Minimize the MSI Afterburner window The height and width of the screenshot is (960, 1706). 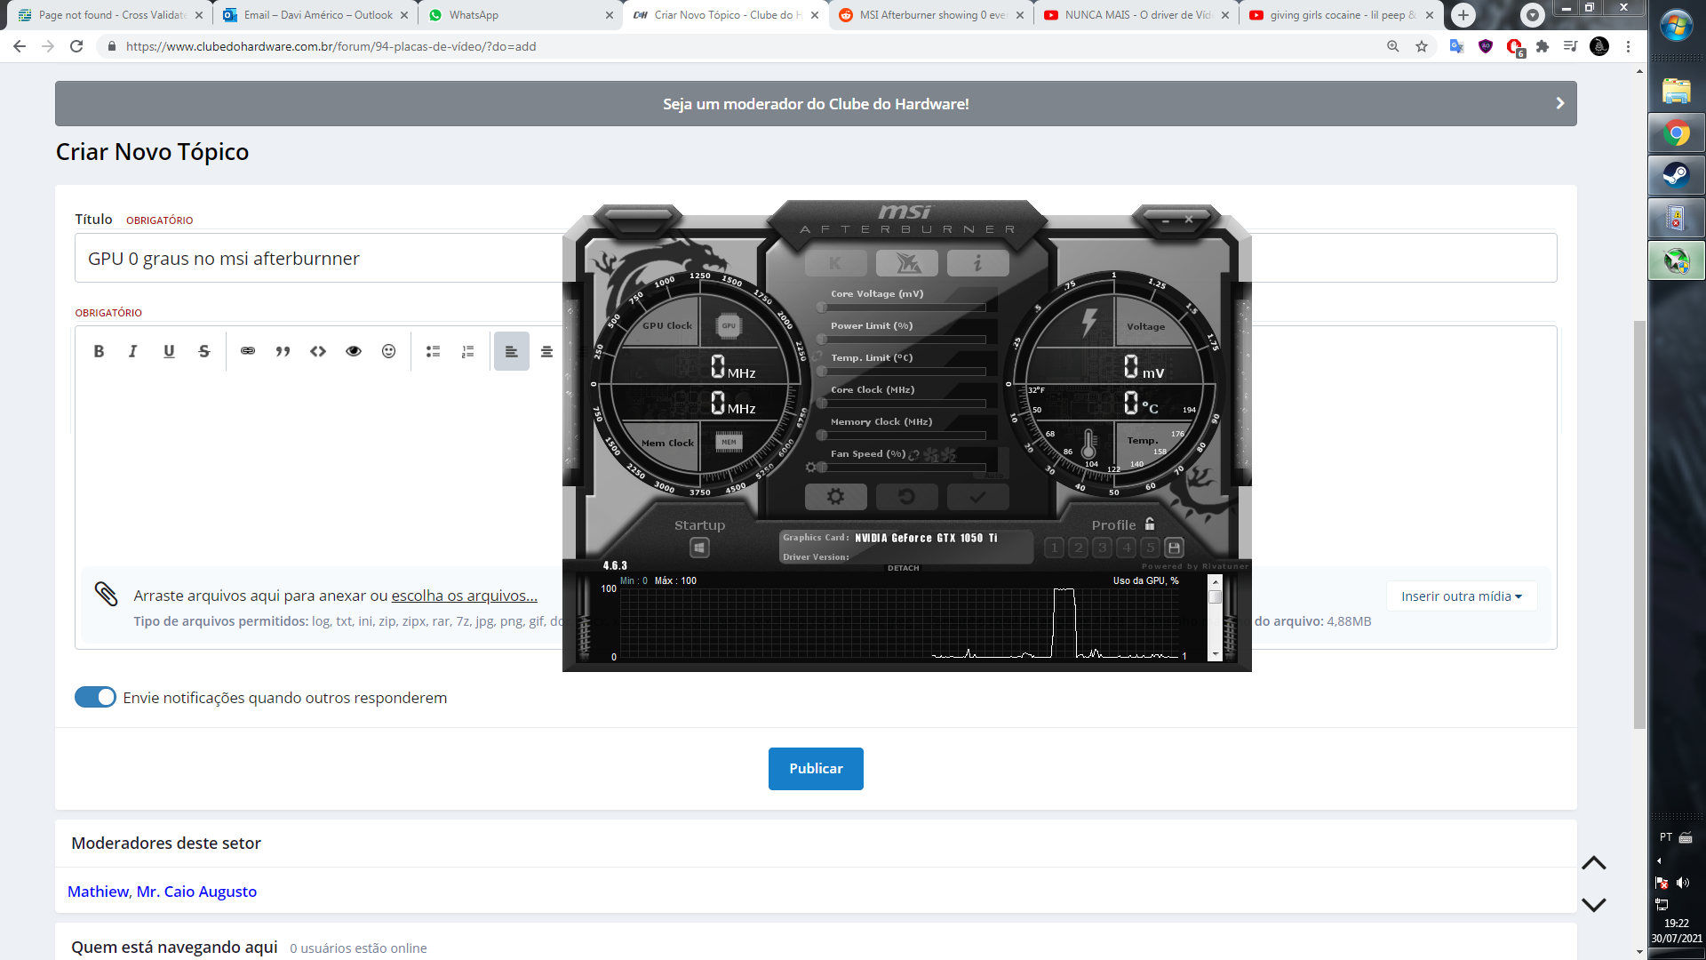coord(1166,220)
